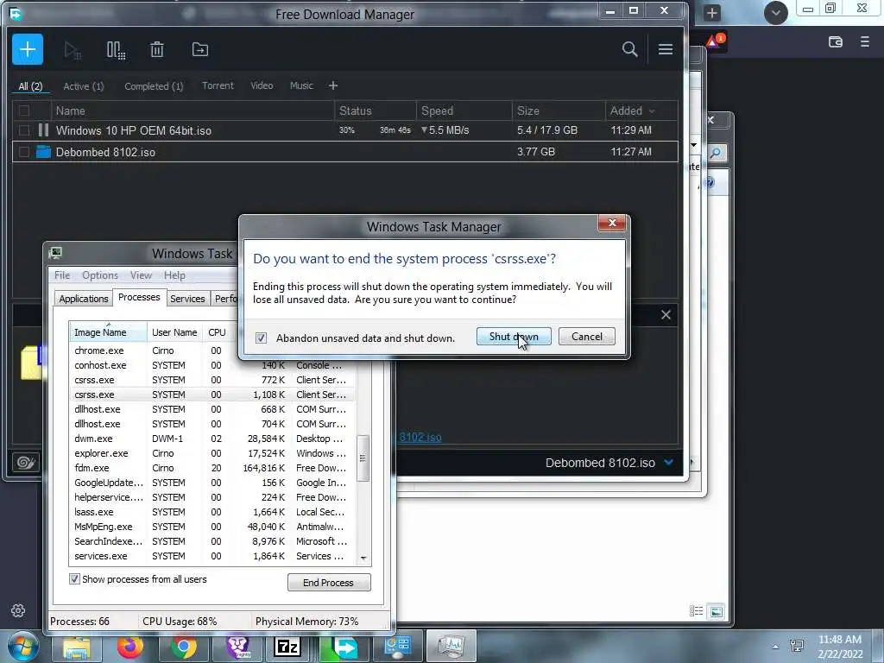Click the process list scroll down arrow
The height and width of the screenshot is (663, 884).
(363, 559)
